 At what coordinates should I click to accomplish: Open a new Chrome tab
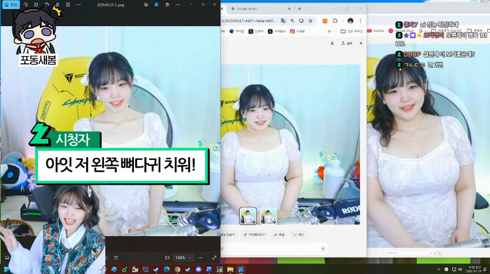(299, 8)
